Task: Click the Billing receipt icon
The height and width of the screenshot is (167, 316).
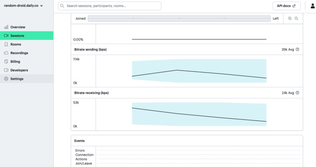Action: point(6,62)
